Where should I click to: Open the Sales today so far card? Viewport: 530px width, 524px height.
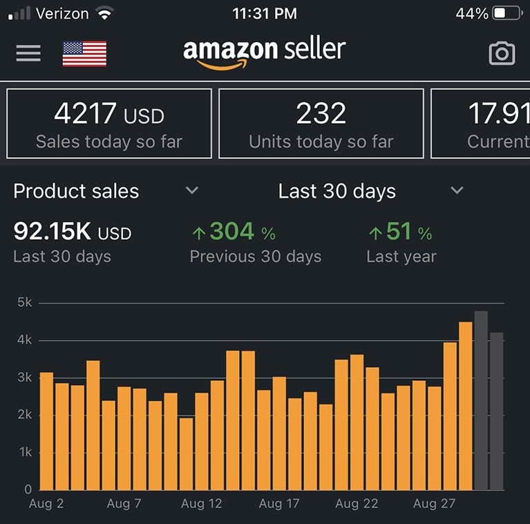pyautogui.click(x=109, y=124)
